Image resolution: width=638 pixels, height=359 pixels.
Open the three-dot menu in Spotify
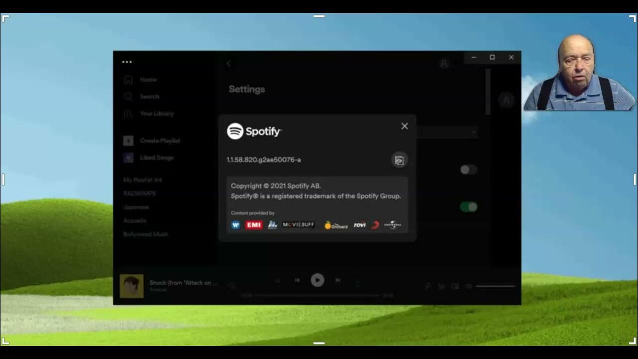127,62
